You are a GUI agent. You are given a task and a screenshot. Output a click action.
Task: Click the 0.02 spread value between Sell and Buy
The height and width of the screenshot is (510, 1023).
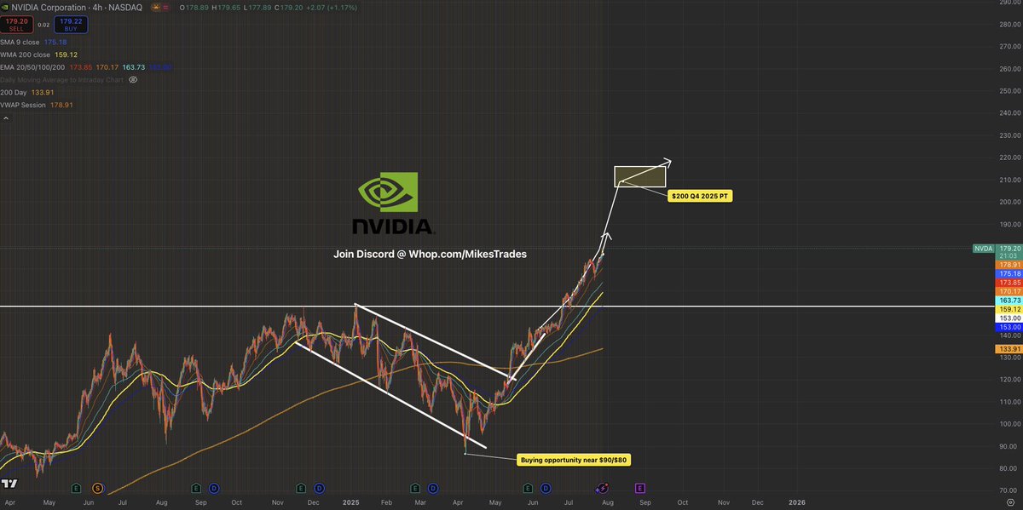click(43, 25)
